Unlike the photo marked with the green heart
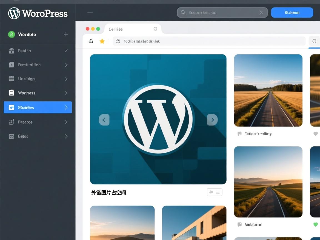 pyautogui.click(x=315, y=224)
